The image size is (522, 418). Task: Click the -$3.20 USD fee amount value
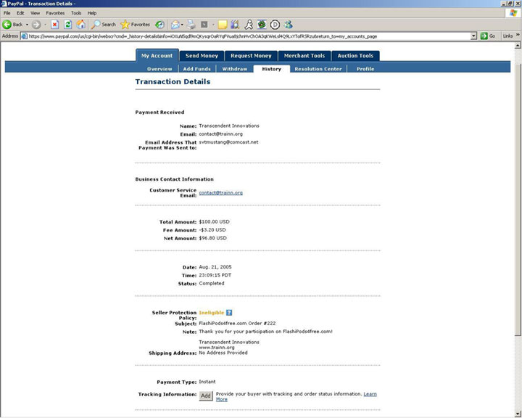(x=212, y=230)
